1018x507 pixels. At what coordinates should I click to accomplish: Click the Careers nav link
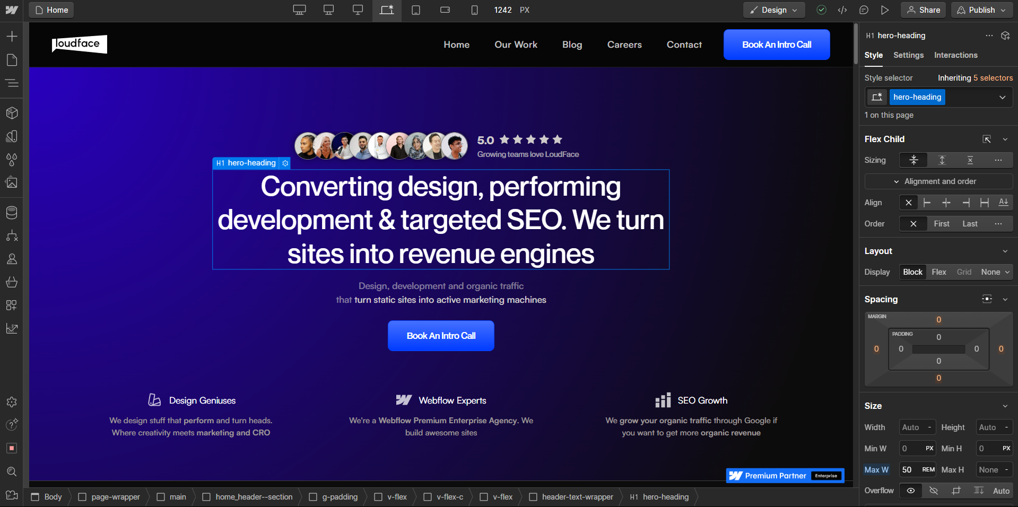624,45
